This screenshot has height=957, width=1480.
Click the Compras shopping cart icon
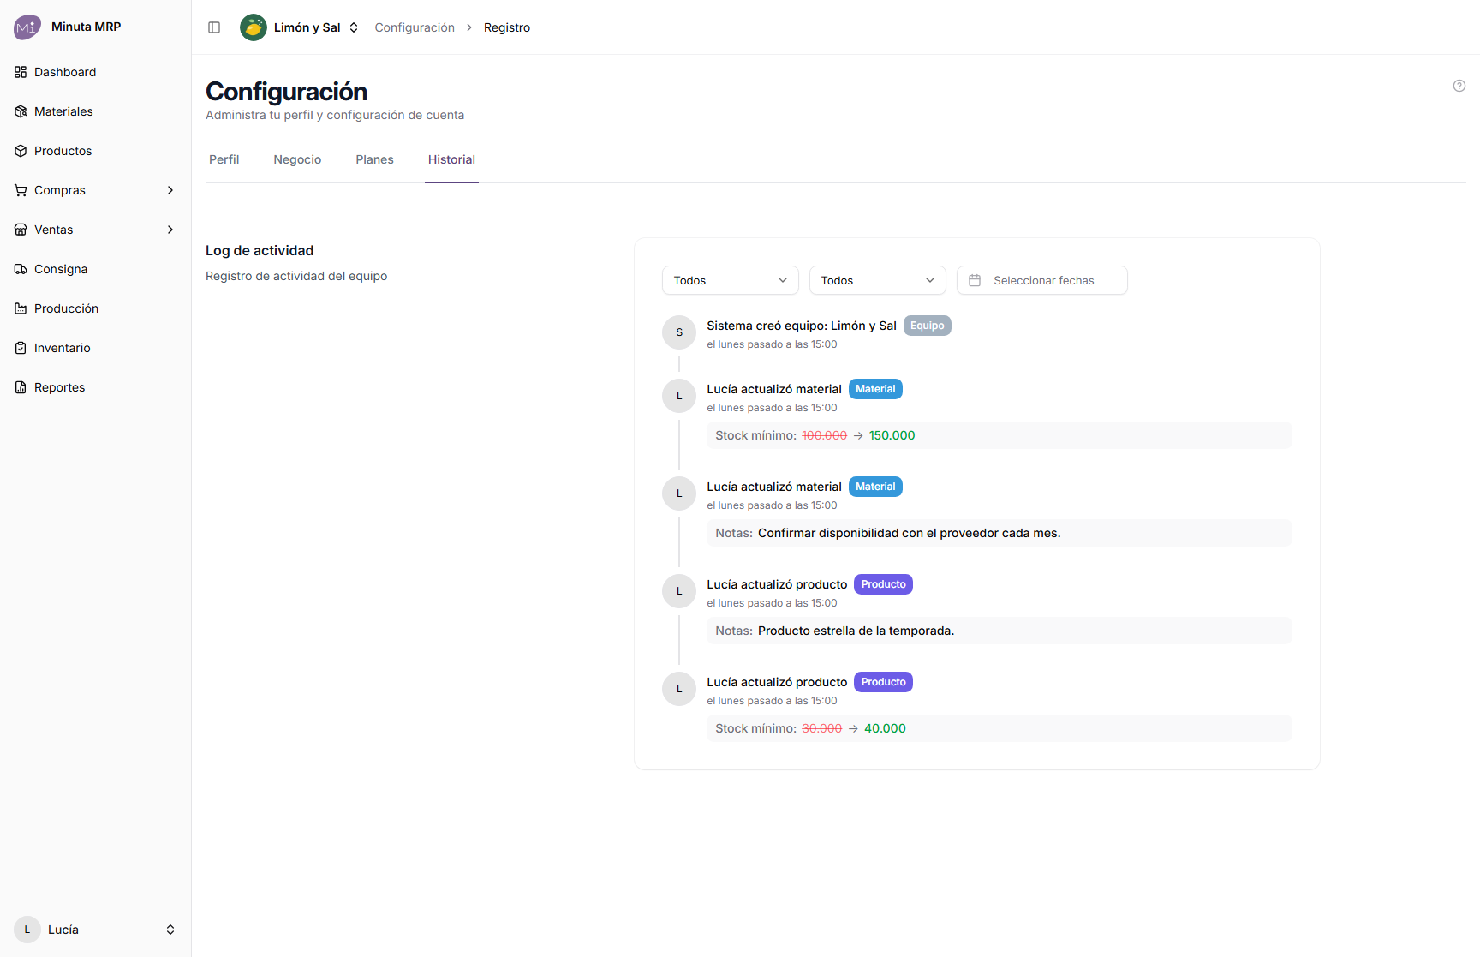pos(21,190)
